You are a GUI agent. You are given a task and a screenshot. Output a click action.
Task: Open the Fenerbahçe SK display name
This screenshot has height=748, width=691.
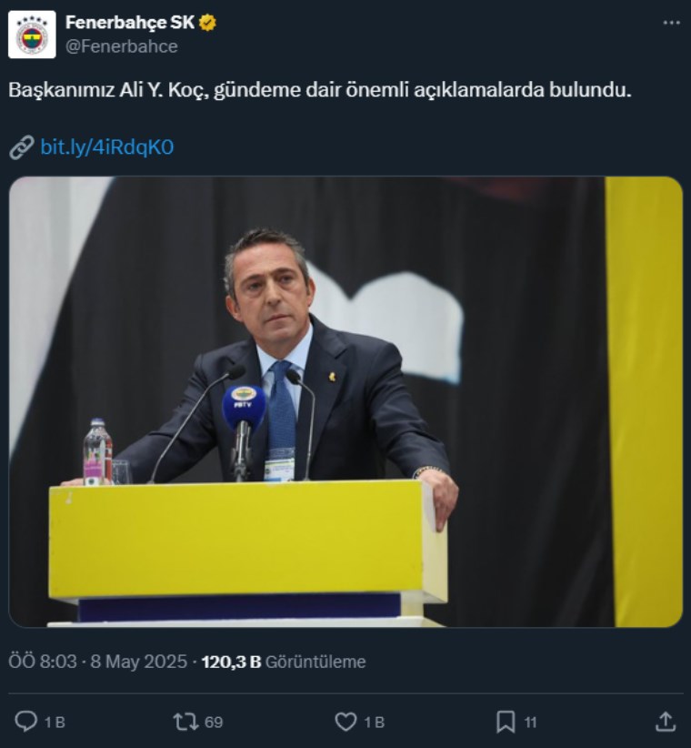click(x=130, y=23)
